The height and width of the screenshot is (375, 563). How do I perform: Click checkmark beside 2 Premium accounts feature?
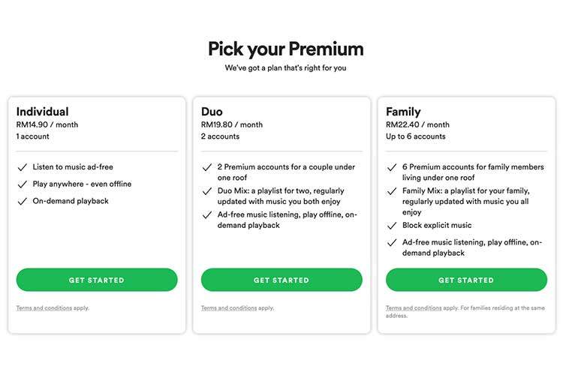coord(206,167)
